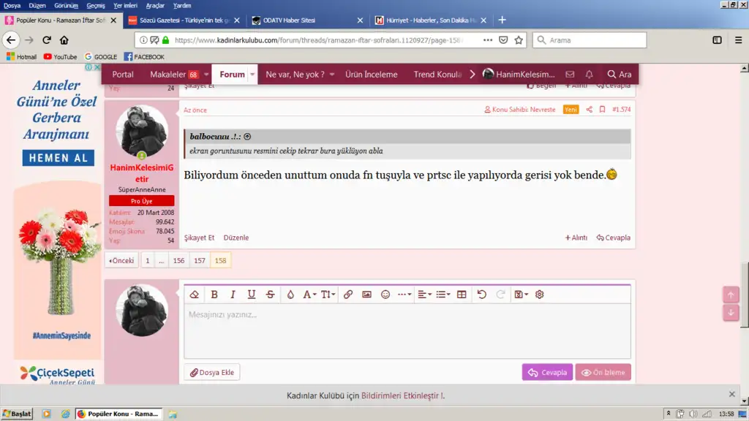Toggle strikethrough formatting in the editor
Image resolution: width=749 pixels, height=421 pixels.
(x=270, y=295)
